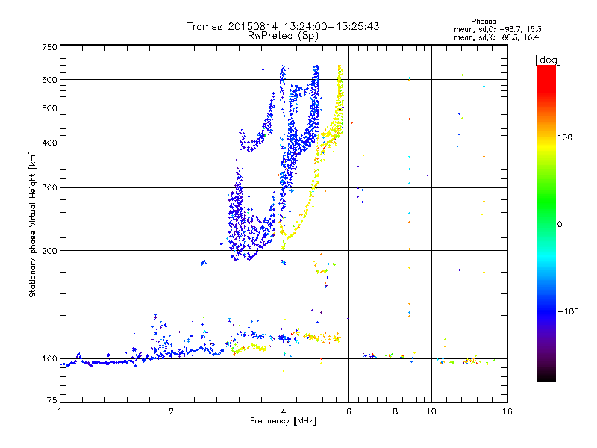Click the x-axis label "8"
This screenshot has width=597, height=448.
pos(396,411)
